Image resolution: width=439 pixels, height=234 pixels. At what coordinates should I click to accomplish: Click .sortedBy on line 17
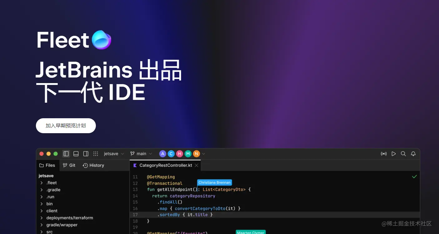pyautogui.click(x=168, y=215)
